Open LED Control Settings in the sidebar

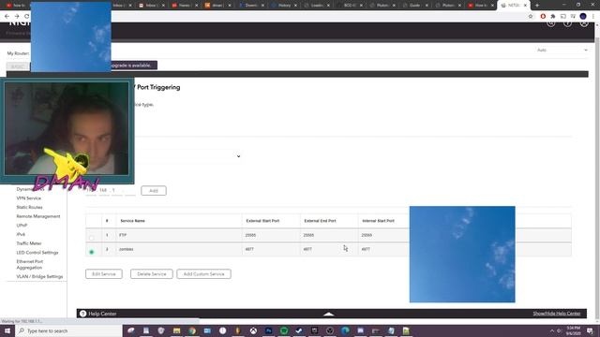[x=37, y=253]
